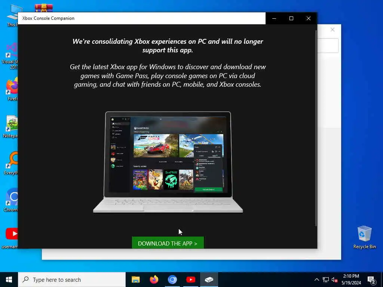Click the Xbox Console Companion vertical scrollbar
This screenshot has width=383, height=287.
click(x=316, y=128)
